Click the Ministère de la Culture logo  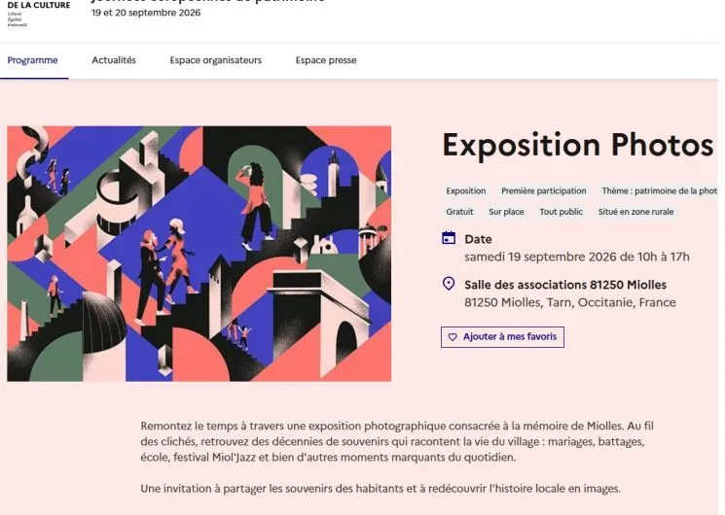click(39, 14)
